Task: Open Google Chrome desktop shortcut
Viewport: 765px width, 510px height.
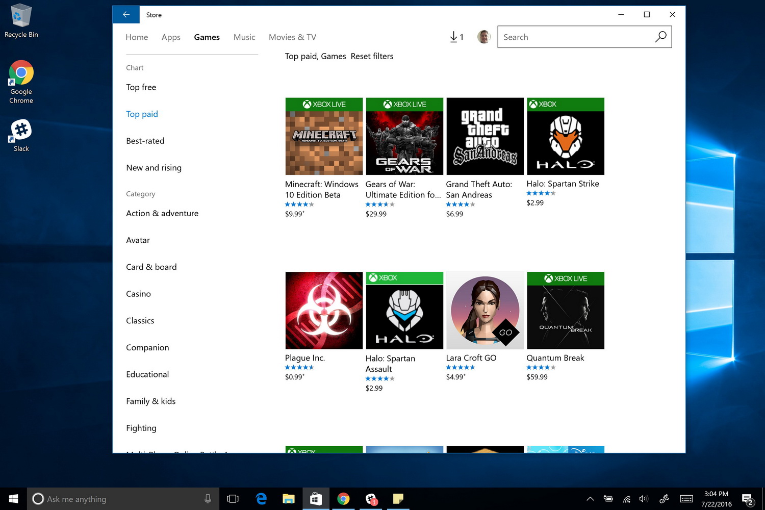Action: (x=21, y=82)
